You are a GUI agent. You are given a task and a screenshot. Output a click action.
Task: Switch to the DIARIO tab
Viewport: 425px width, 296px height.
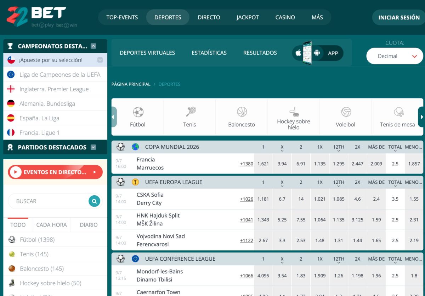click(x=89, y=225)
